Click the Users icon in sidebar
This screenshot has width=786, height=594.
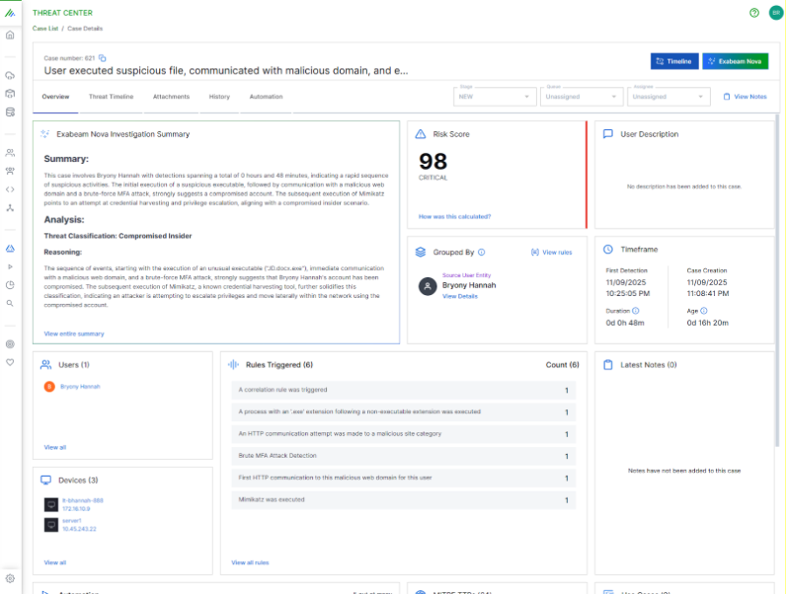10,153
